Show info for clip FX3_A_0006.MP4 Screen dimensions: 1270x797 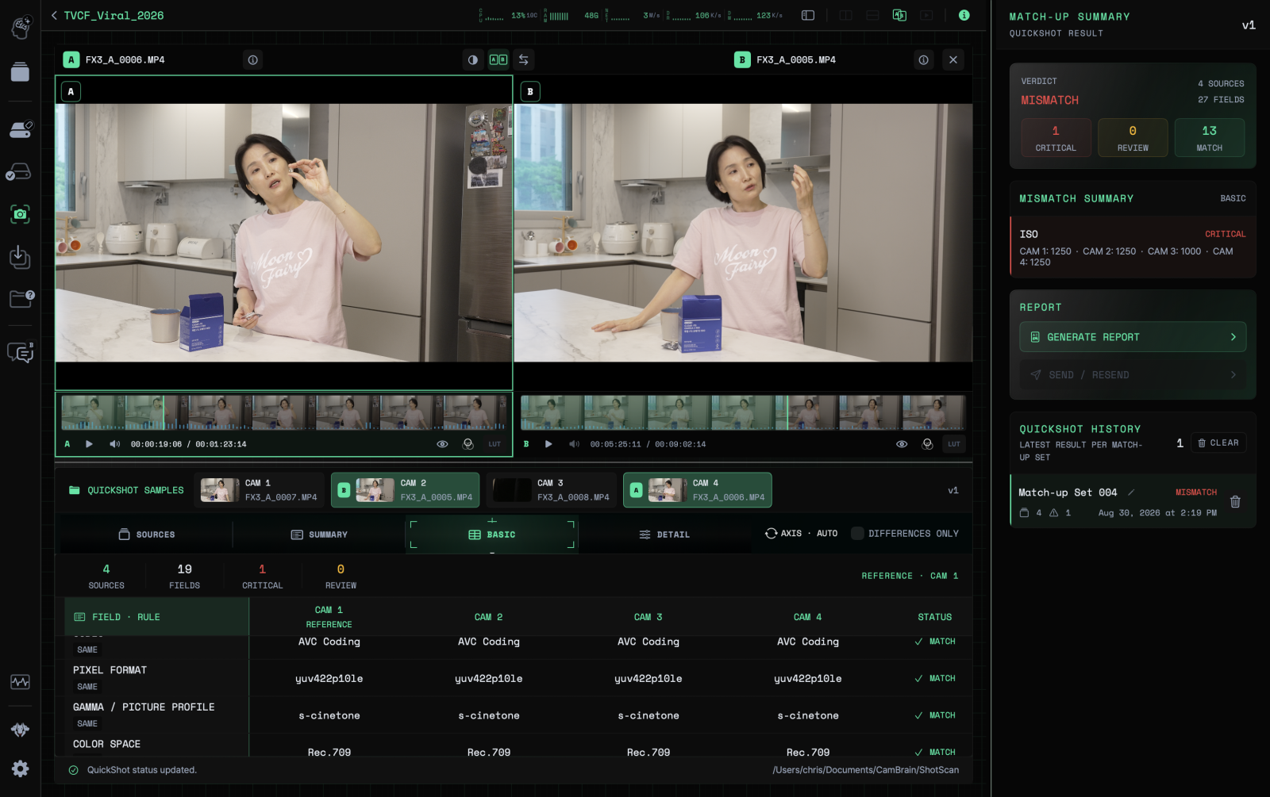tap(252, 59)
